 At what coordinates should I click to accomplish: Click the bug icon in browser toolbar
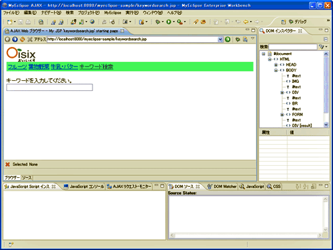pyautogui.click(x=237, y=39)
